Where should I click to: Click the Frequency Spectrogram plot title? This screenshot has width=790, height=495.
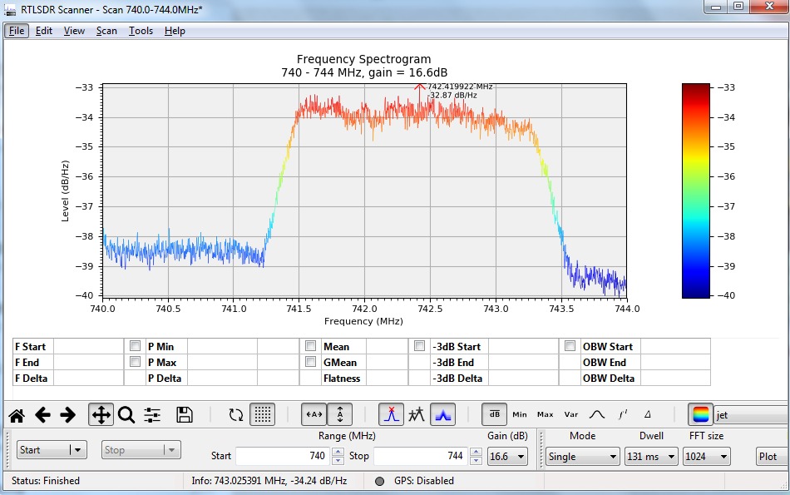363,59
